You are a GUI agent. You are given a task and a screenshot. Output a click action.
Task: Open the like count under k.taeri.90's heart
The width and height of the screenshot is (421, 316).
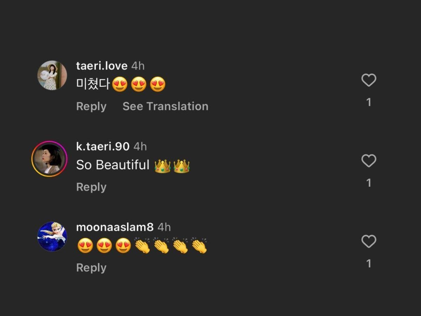click(369, 183)
